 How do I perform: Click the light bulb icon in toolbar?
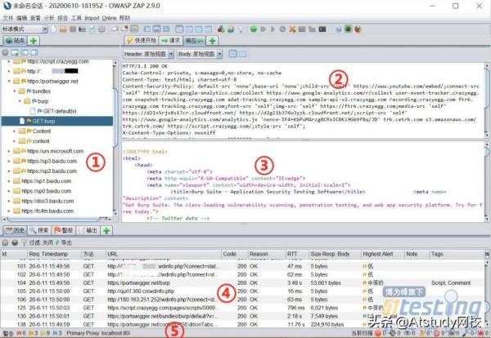(241, 29)
